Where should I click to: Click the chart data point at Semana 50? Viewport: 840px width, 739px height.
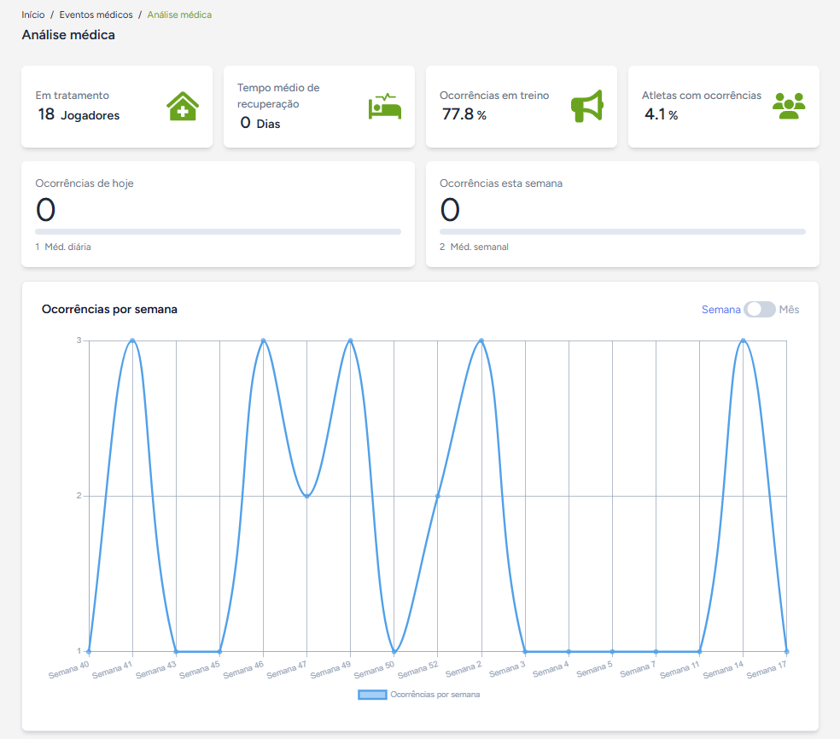[x=394, y=652]
